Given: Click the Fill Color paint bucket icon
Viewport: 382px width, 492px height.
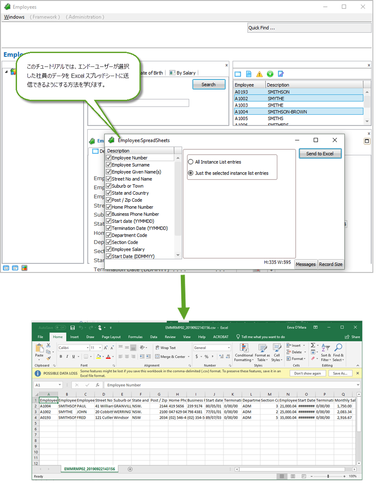Looking at the screenshot, I should [x=98, y=357].
